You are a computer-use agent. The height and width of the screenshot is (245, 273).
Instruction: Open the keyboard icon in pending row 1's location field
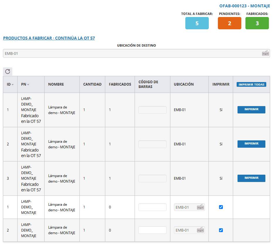coord(200,207)
